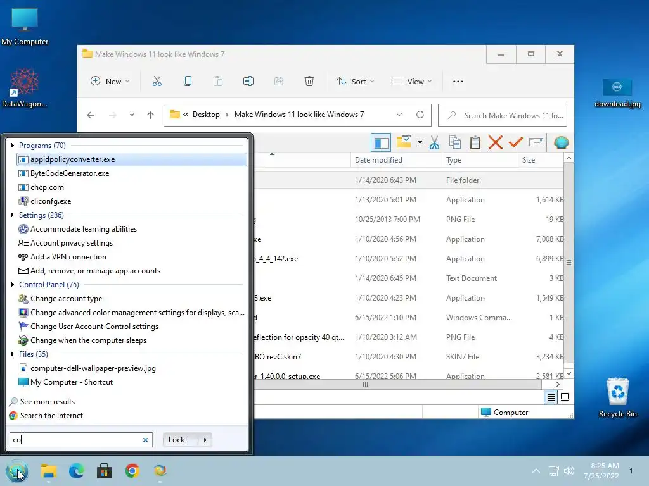Toggle the navigation pane icon in classic toolbar
The height and width of the screenshot is (486, 649).
point(381,143)
